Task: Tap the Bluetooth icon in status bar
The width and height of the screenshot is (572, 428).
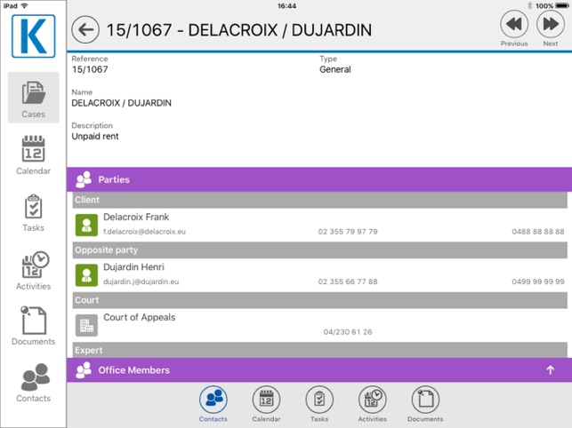Action: coord(529,6)
